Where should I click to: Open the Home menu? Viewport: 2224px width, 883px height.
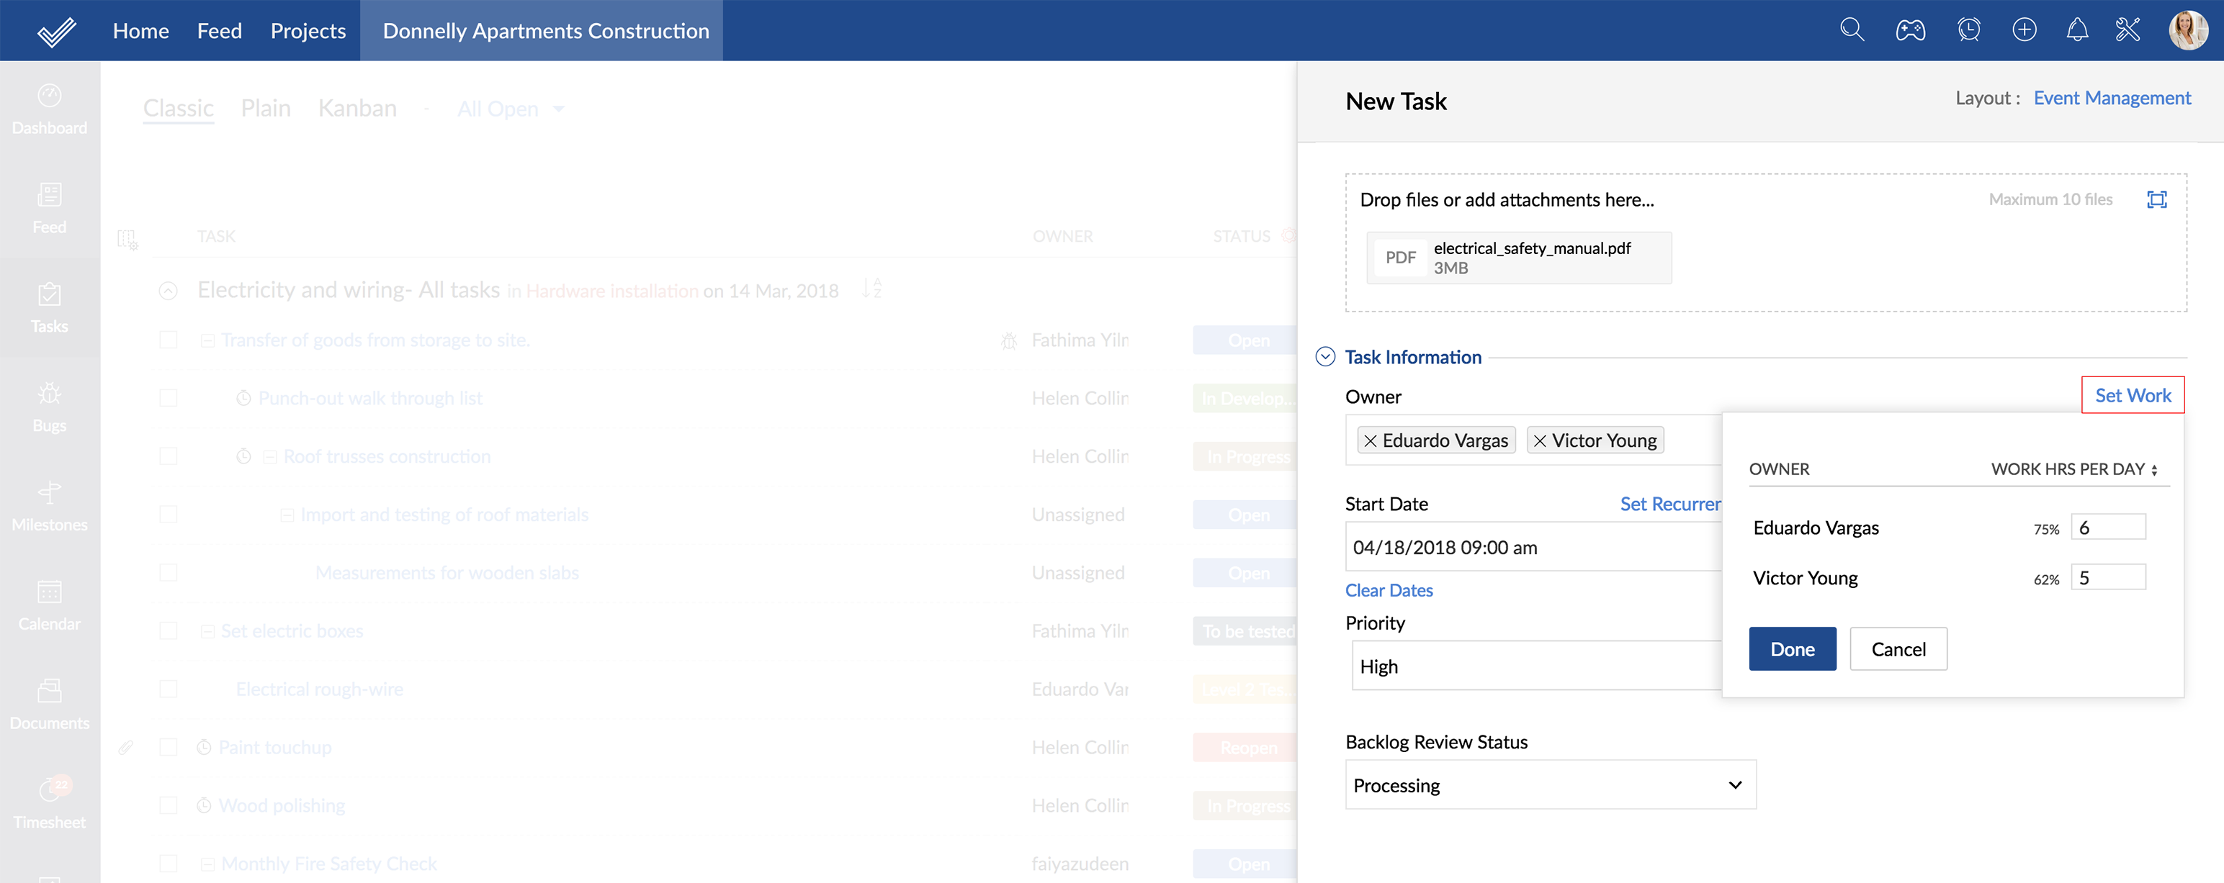[140, 31]
